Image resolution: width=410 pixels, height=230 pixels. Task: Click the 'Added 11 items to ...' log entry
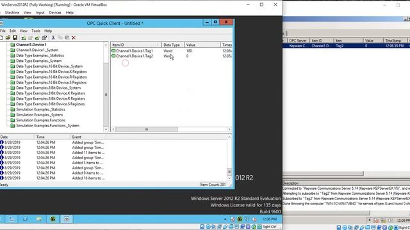(x=88, y=153)
